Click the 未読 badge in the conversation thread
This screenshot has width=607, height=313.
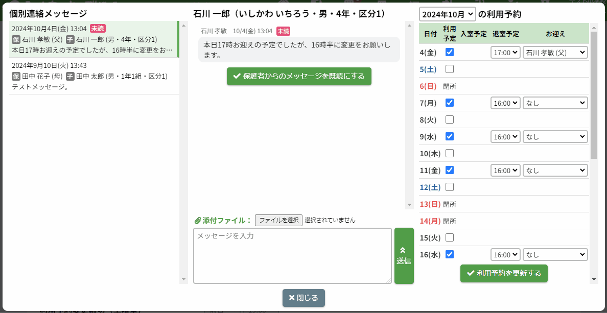(x=283, y=31)
